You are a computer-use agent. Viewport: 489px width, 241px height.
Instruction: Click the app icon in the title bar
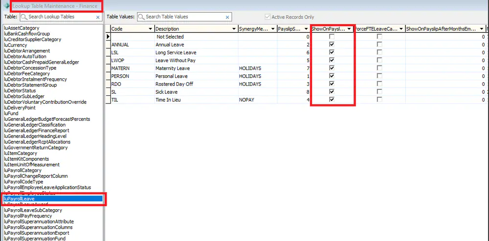pyautogui.click(x=6, y=6)
